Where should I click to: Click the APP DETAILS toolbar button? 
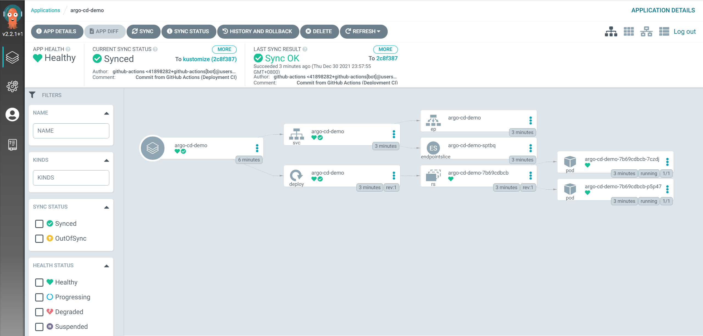click(57, 32)
